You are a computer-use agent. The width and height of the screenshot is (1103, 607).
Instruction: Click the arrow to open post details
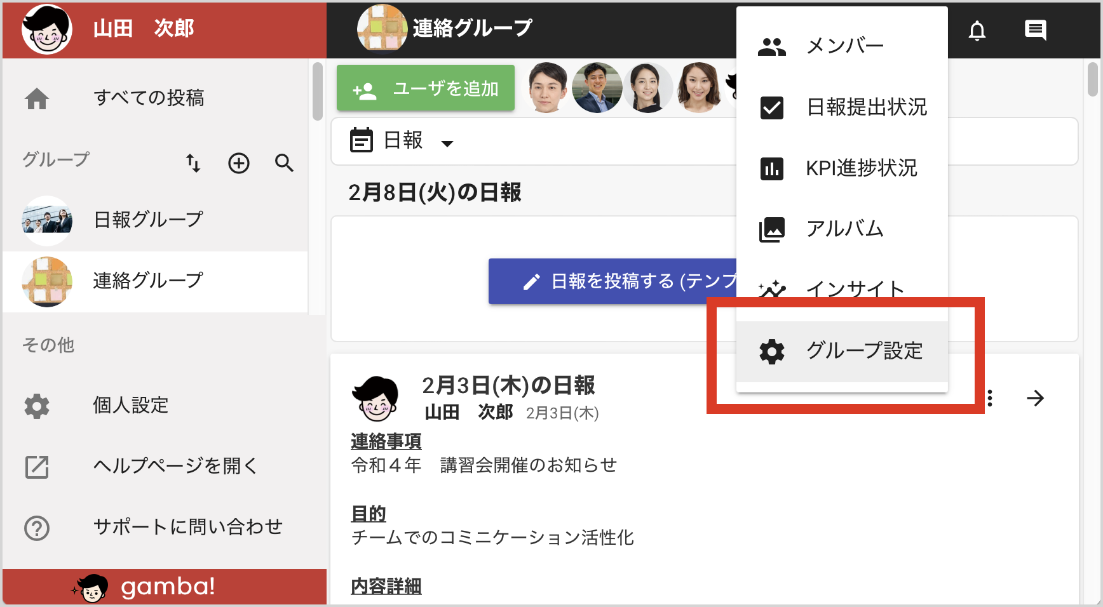[x=1035, y=398]
